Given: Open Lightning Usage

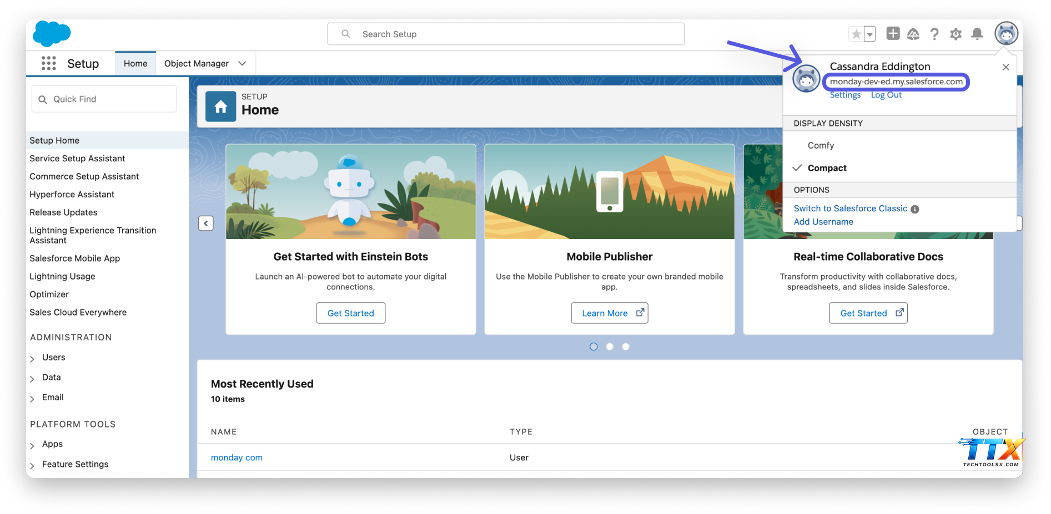Looking at the screenshot, I should pyautogui.click(x=62, y=276).
